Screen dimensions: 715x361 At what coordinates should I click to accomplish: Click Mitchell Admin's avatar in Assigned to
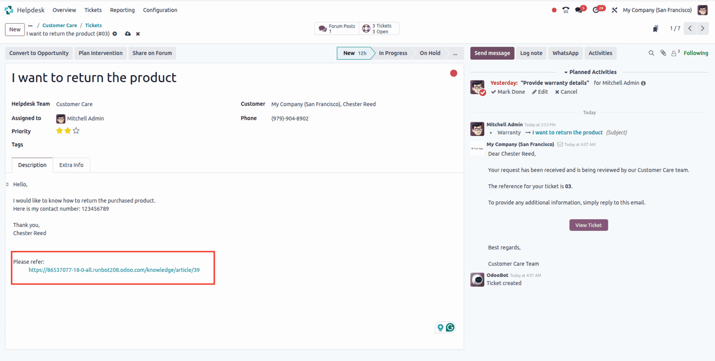tap(61, 118)
